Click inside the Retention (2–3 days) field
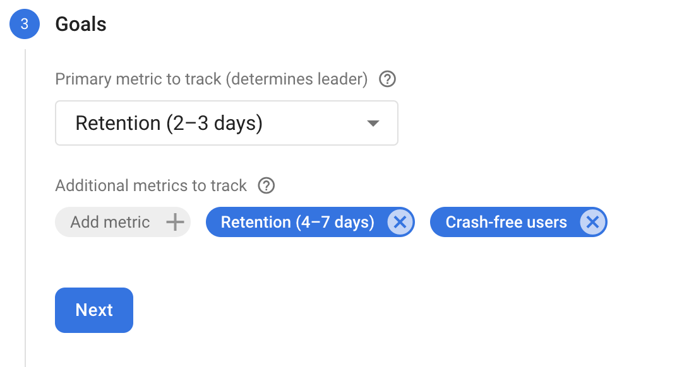 coord(189,123)
